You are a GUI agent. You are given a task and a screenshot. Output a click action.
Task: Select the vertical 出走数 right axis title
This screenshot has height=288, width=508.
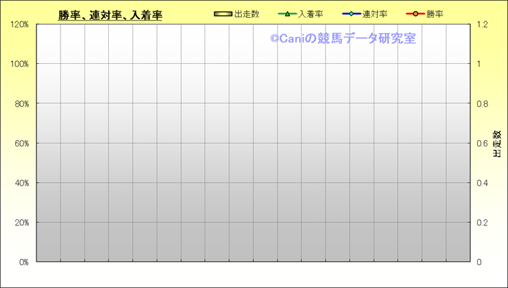click(x=497, y=144)
